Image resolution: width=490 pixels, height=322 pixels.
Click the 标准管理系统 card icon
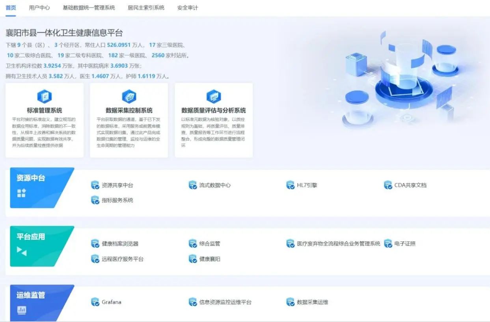44,96
